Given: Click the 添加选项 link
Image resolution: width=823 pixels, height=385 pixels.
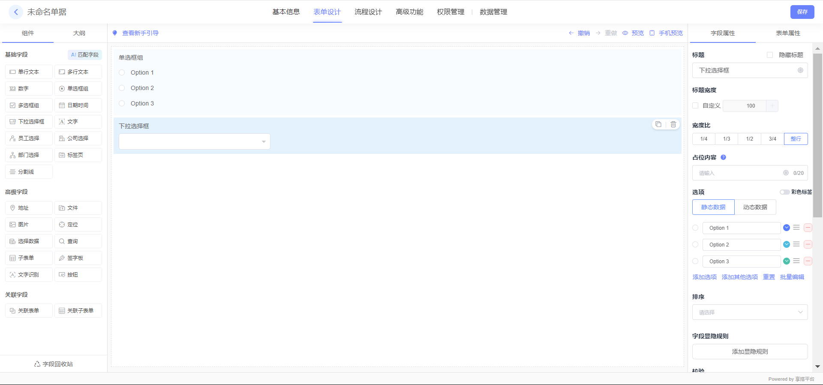Looking at the screenshot, I should click(704, 277).
